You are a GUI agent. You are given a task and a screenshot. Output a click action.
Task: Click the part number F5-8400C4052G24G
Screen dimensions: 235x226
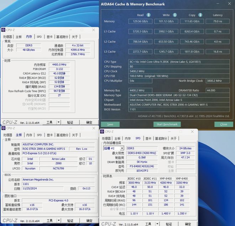coord(142,166)
